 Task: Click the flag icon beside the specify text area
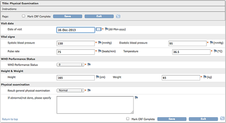[x=136, y=98]
